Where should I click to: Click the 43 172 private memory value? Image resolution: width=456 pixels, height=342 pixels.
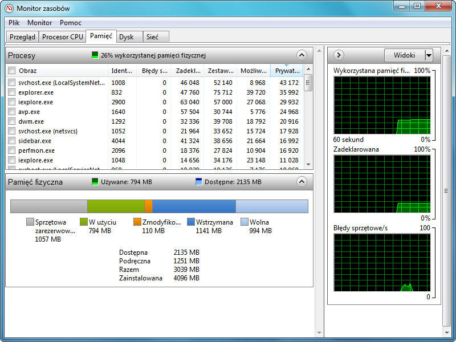tap(289, 83)
